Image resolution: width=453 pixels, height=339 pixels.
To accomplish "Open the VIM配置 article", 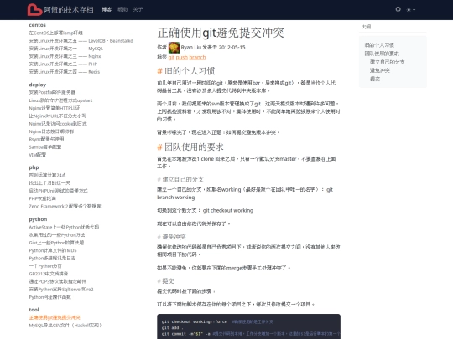I will pyautogui.click(x=37, y=155).
